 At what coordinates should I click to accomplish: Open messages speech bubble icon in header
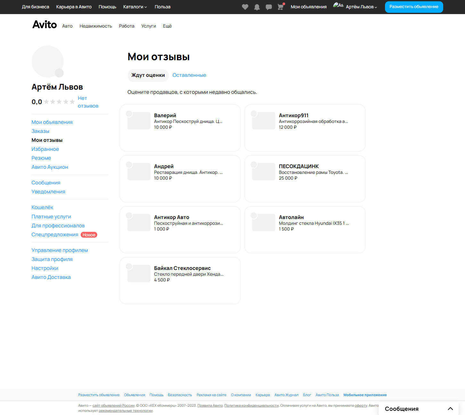click(269, 7)
